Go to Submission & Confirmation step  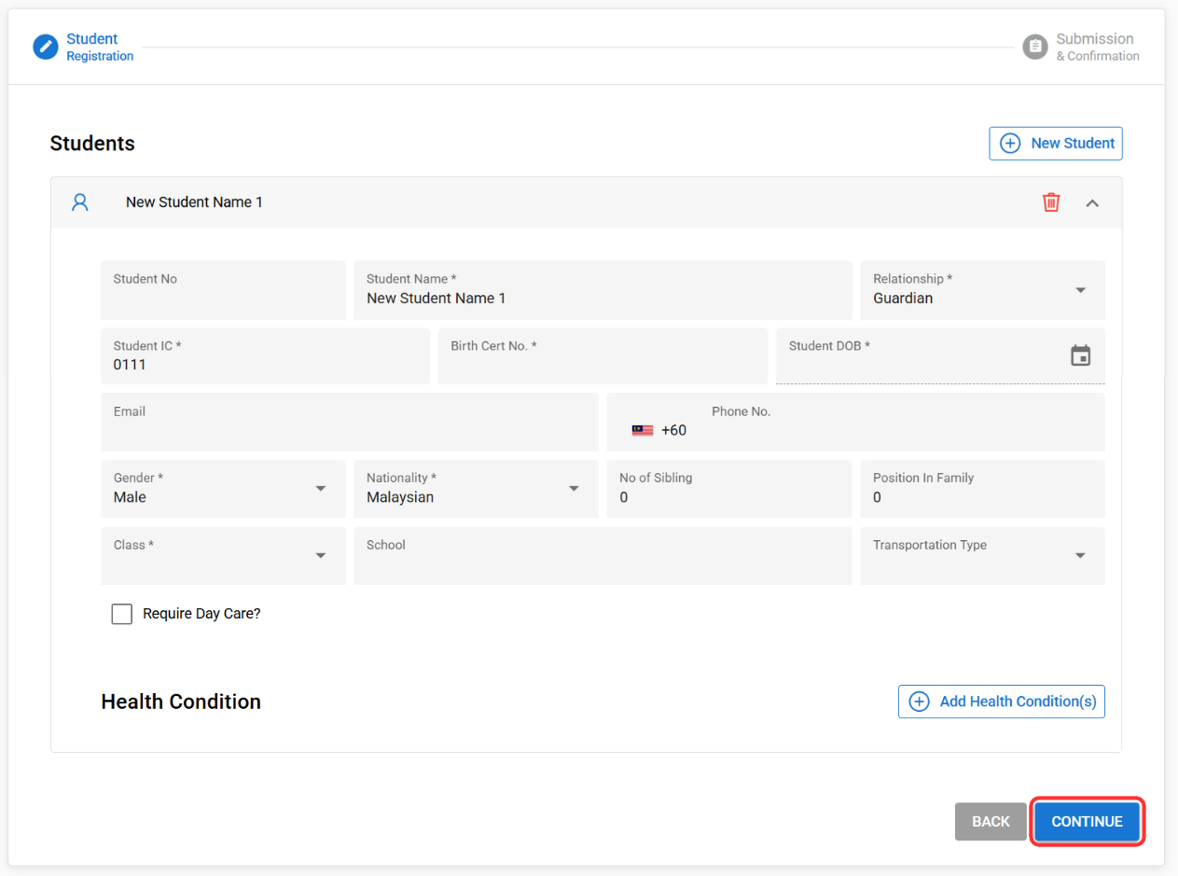coord(1096,47)
